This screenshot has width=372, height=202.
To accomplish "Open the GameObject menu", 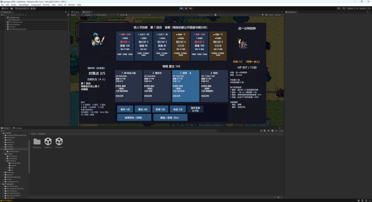I will coord(23,5).
